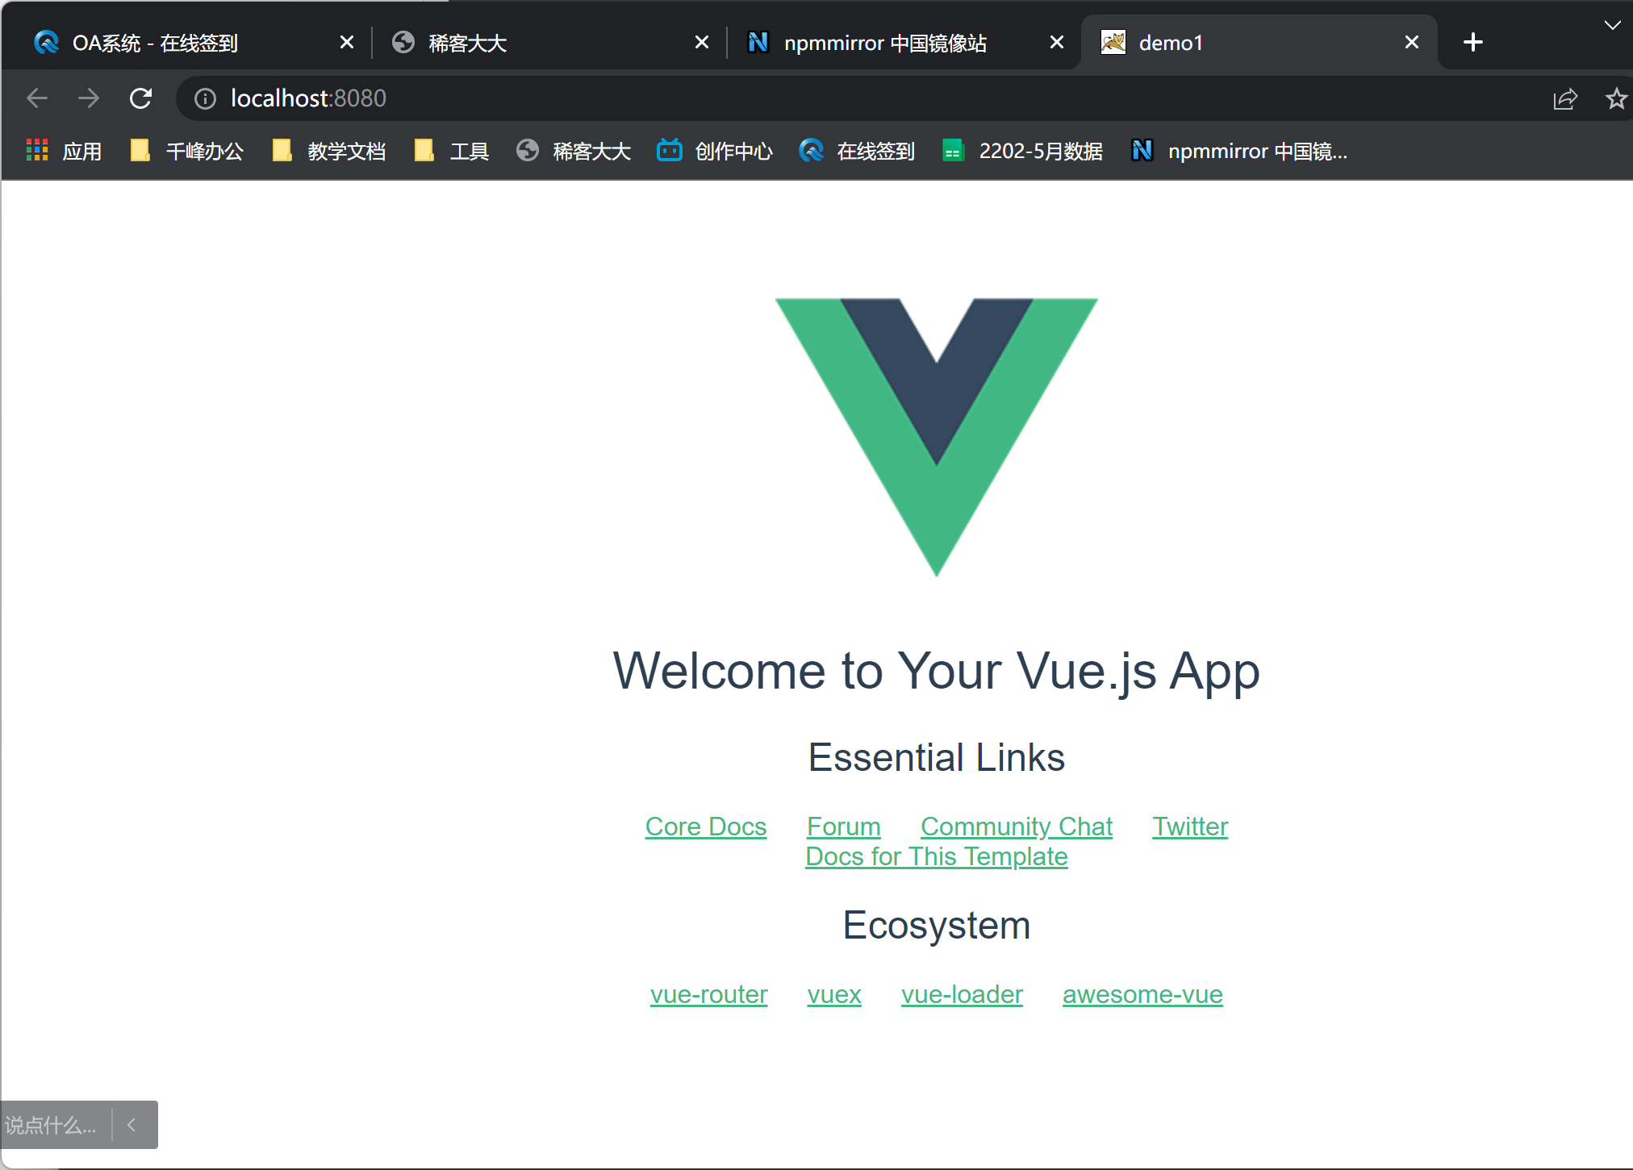Go forward with the browser forward arrow
1633x1170 pixels.
pos(89,98)
